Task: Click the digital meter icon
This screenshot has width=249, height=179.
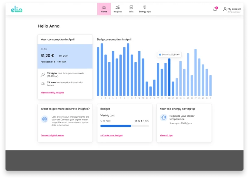Action: [45, 119]
